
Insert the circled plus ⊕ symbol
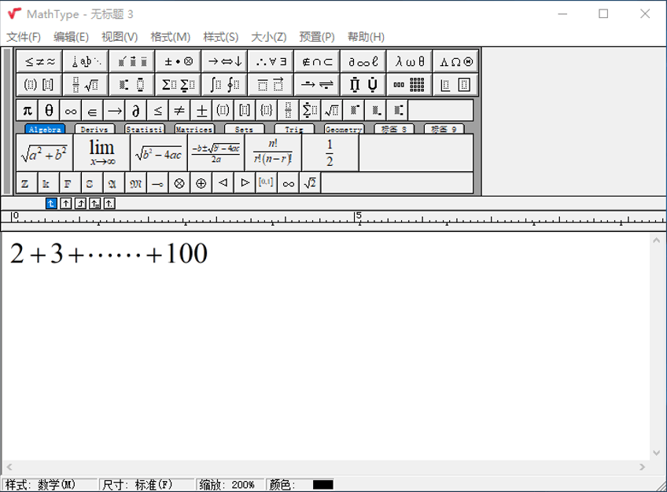(201, 183)
